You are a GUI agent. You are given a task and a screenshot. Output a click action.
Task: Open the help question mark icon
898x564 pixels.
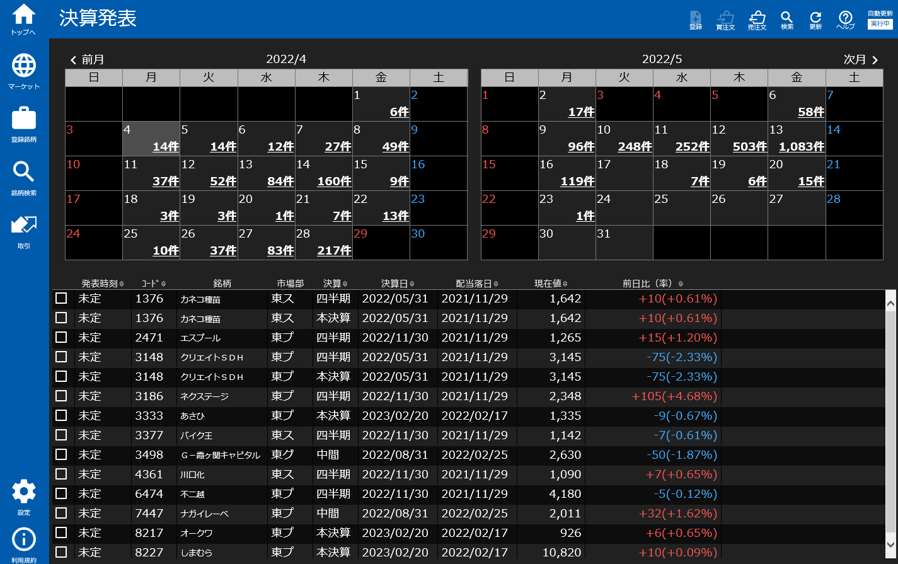pyautogui.click(x=845, y=20)
